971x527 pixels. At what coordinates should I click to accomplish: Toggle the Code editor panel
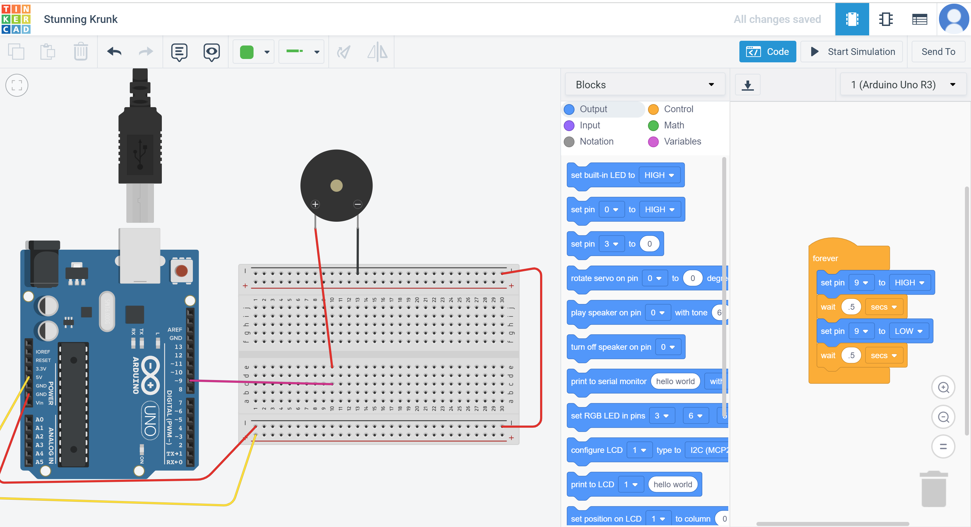coord(767,52)
